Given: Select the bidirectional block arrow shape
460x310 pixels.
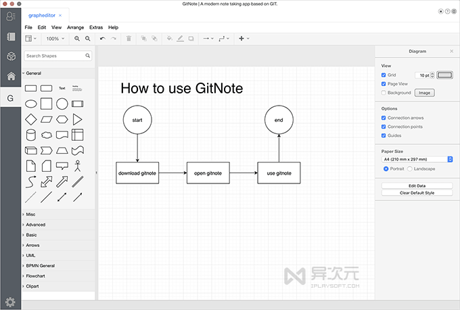Looking at the screenshot, I should [x=47, y=181].
